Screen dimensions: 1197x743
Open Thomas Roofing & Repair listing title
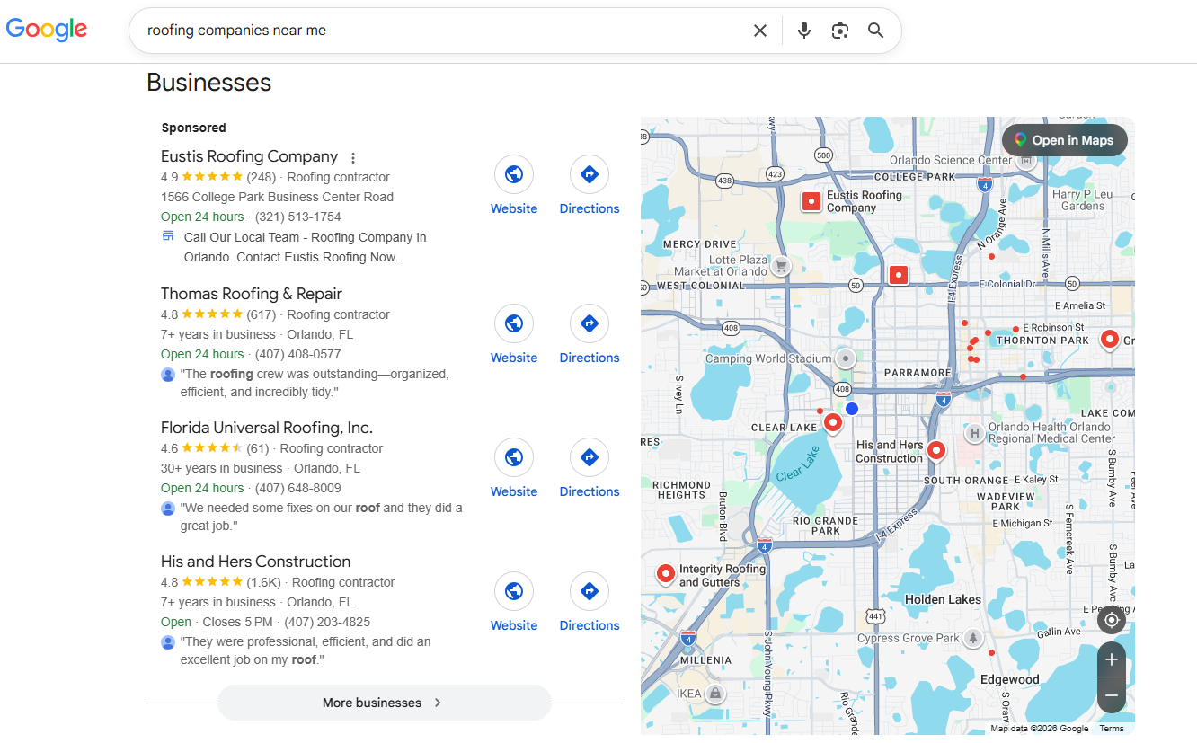[x=252, y=294]
